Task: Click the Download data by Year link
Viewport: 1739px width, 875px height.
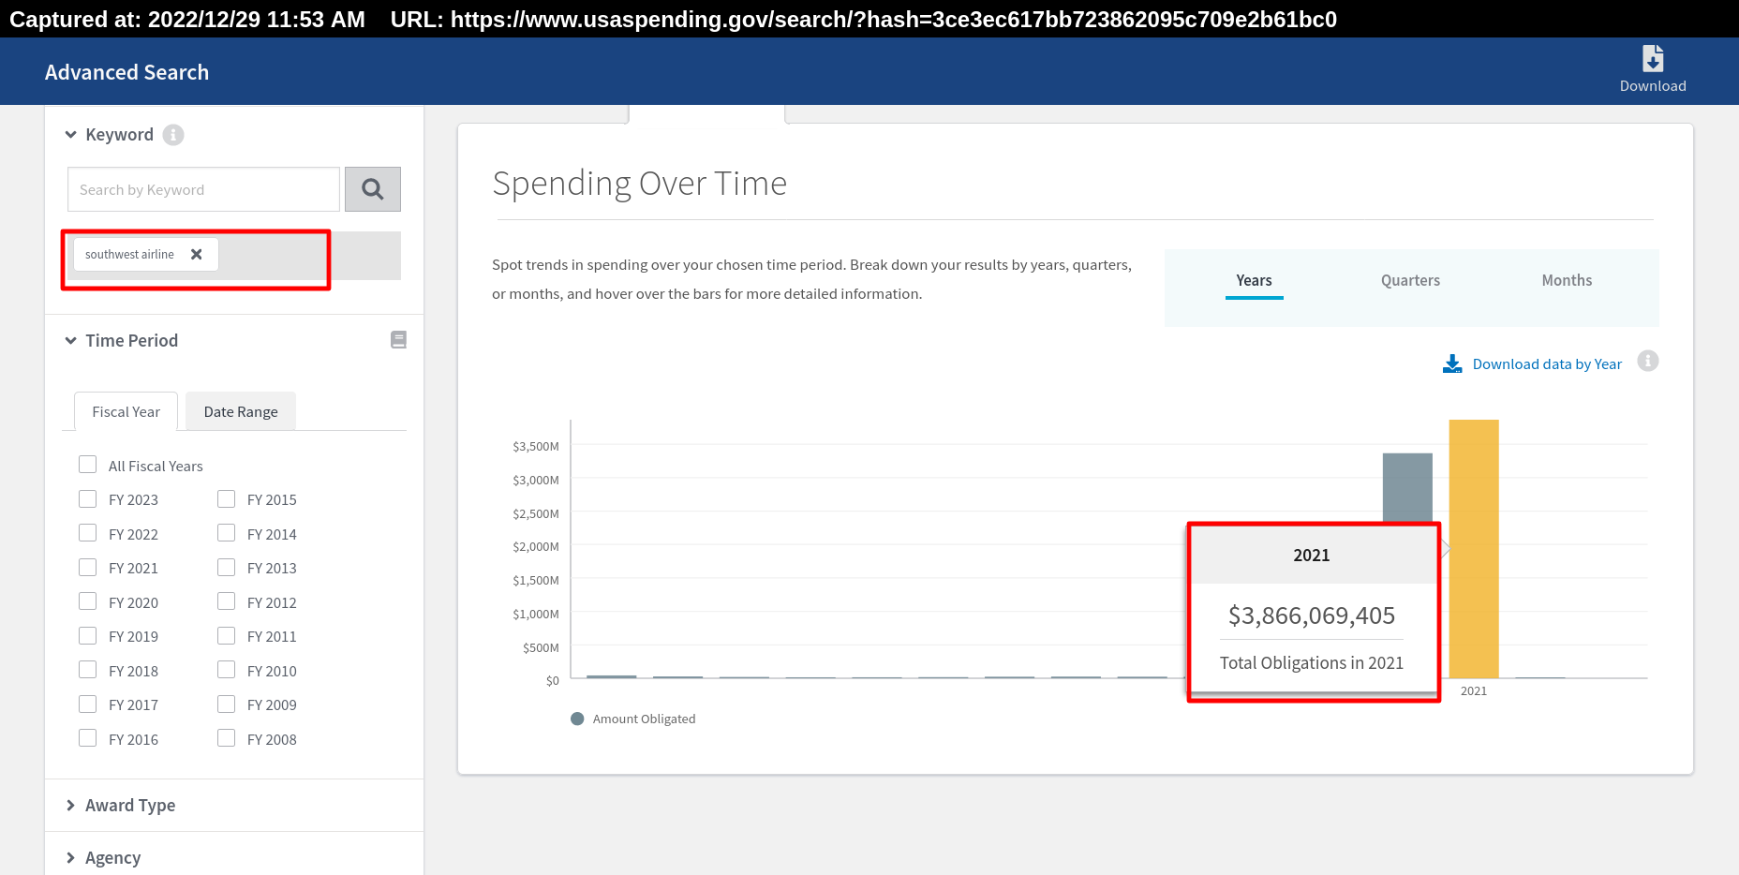Action: 1547,364
